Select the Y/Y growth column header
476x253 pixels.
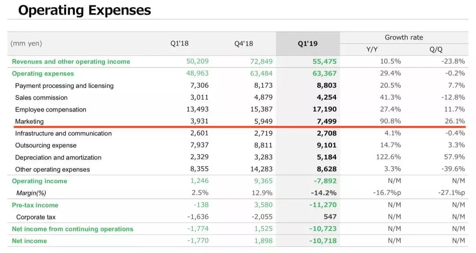372,49
